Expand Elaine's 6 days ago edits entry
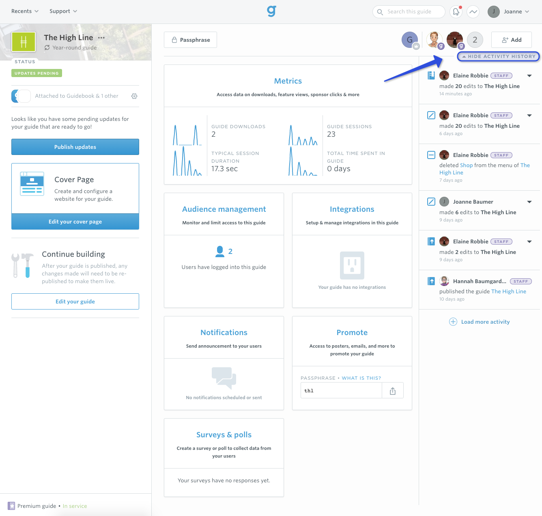Screen dimensions: 542x516 point(529,116)
